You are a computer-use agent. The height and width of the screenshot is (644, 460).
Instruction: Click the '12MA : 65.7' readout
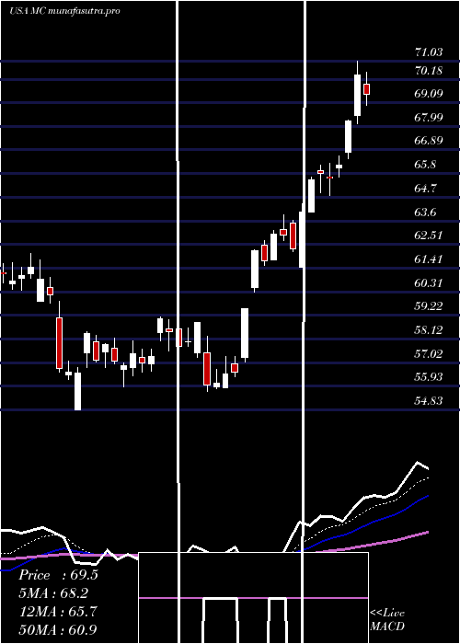click(58, 611)
